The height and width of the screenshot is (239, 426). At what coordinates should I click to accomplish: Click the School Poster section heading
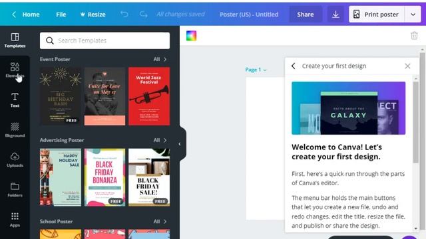click(x=56, y=221)
